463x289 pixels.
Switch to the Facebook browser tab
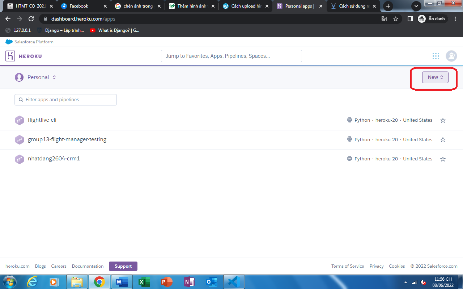coord(84,6)
